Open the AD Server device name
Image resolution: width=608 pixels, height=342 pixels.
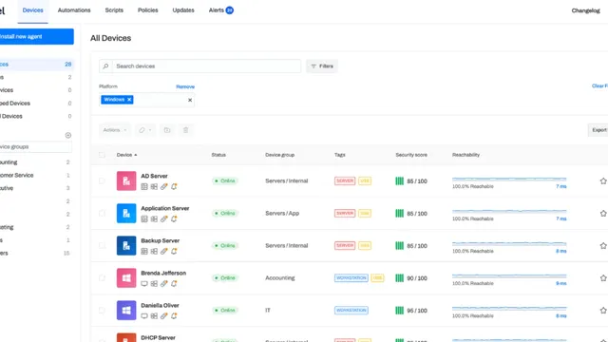pos(154,176)
